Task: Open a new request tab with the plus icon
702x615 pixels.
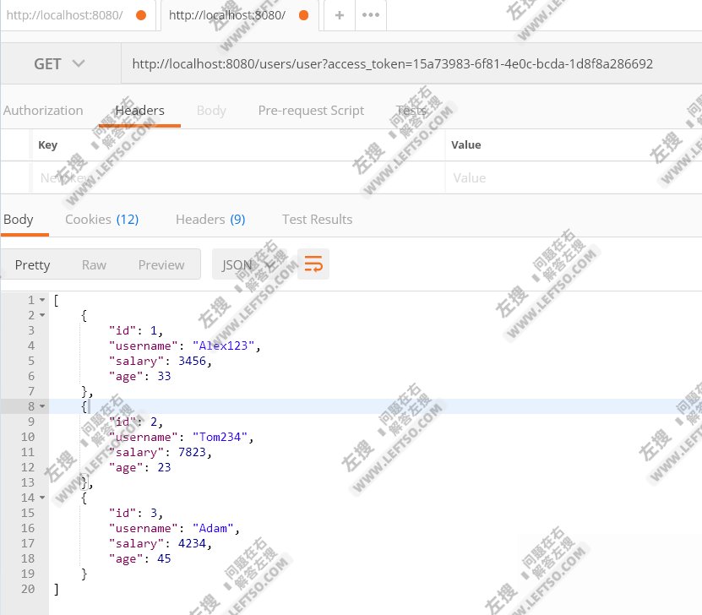Action: tap(339, 15)
